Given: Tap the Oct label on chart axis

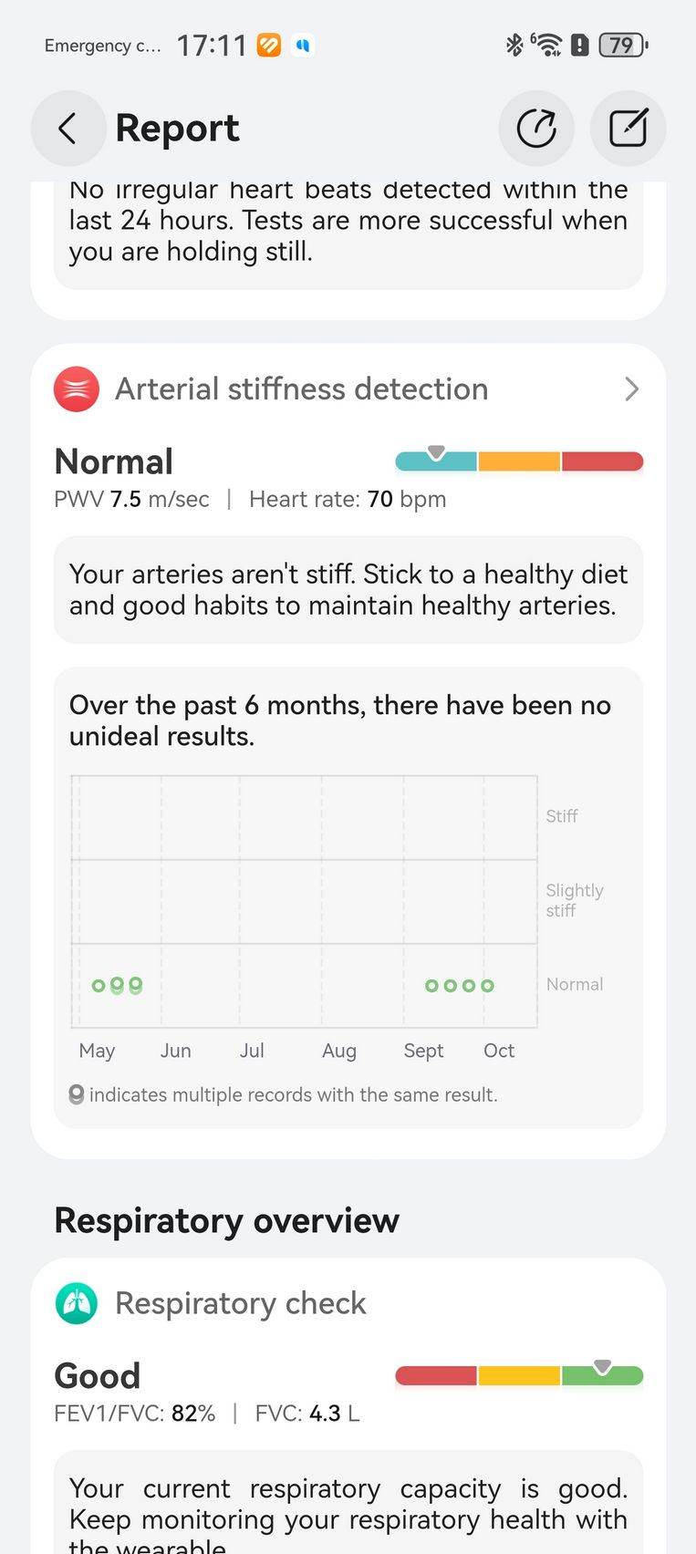Looking at the screenshot, I should 499,1051.
